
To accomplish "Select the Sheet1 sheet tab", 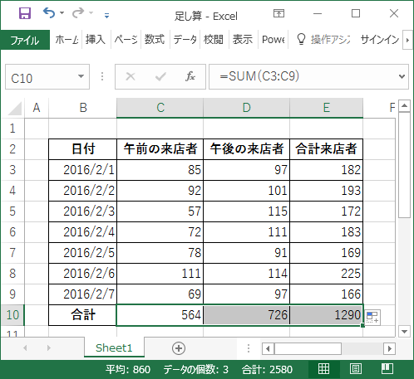I will click(x=114, y=347).
